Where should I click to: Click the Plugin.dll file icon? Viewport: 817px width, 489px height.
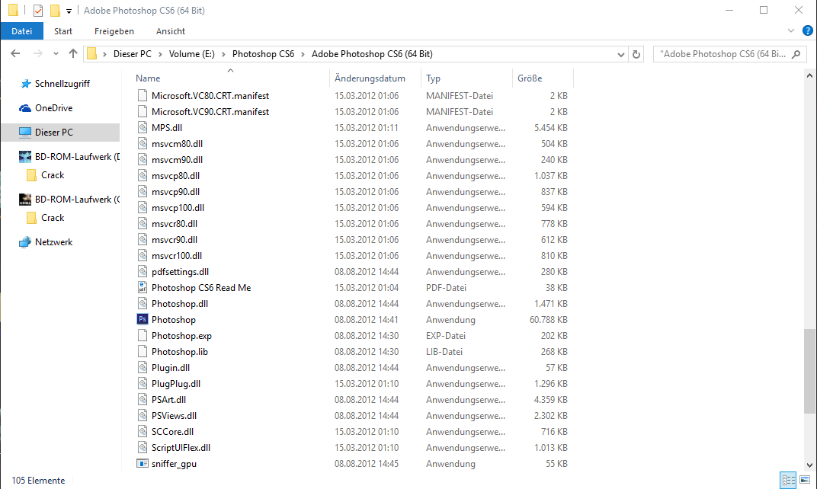[x=143, y=368]
